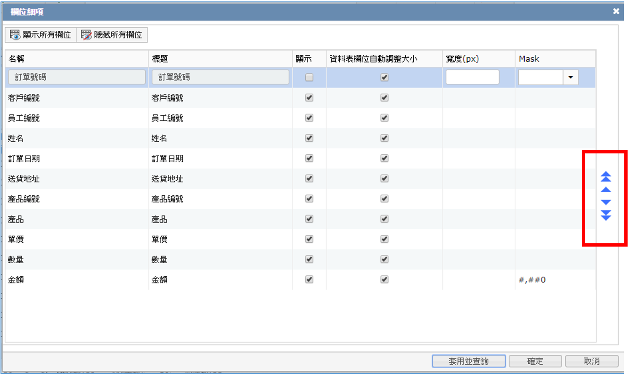Click 顯示所有欄位 button
Screen dimensions: 629x376
(41, 35)
